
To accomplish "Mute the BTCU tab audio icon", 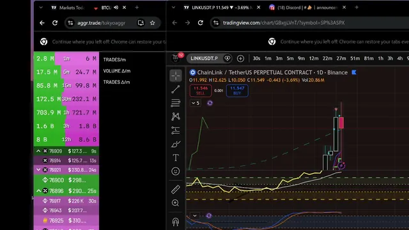I will point(116,7).
